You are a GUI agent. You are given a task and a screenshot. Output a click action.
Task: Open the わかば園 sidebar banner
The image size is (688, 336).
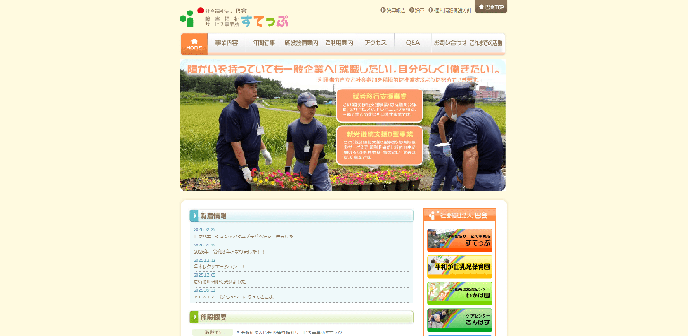[x=459, y=293]
